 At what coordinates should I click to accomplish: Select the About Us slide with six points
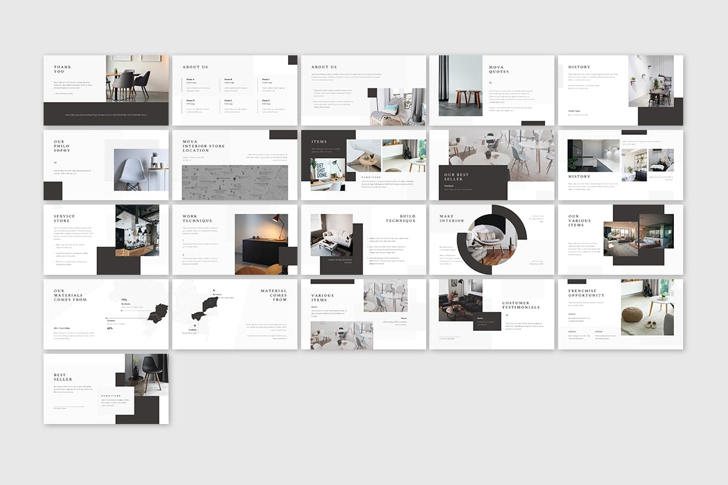tap(235, 90)
